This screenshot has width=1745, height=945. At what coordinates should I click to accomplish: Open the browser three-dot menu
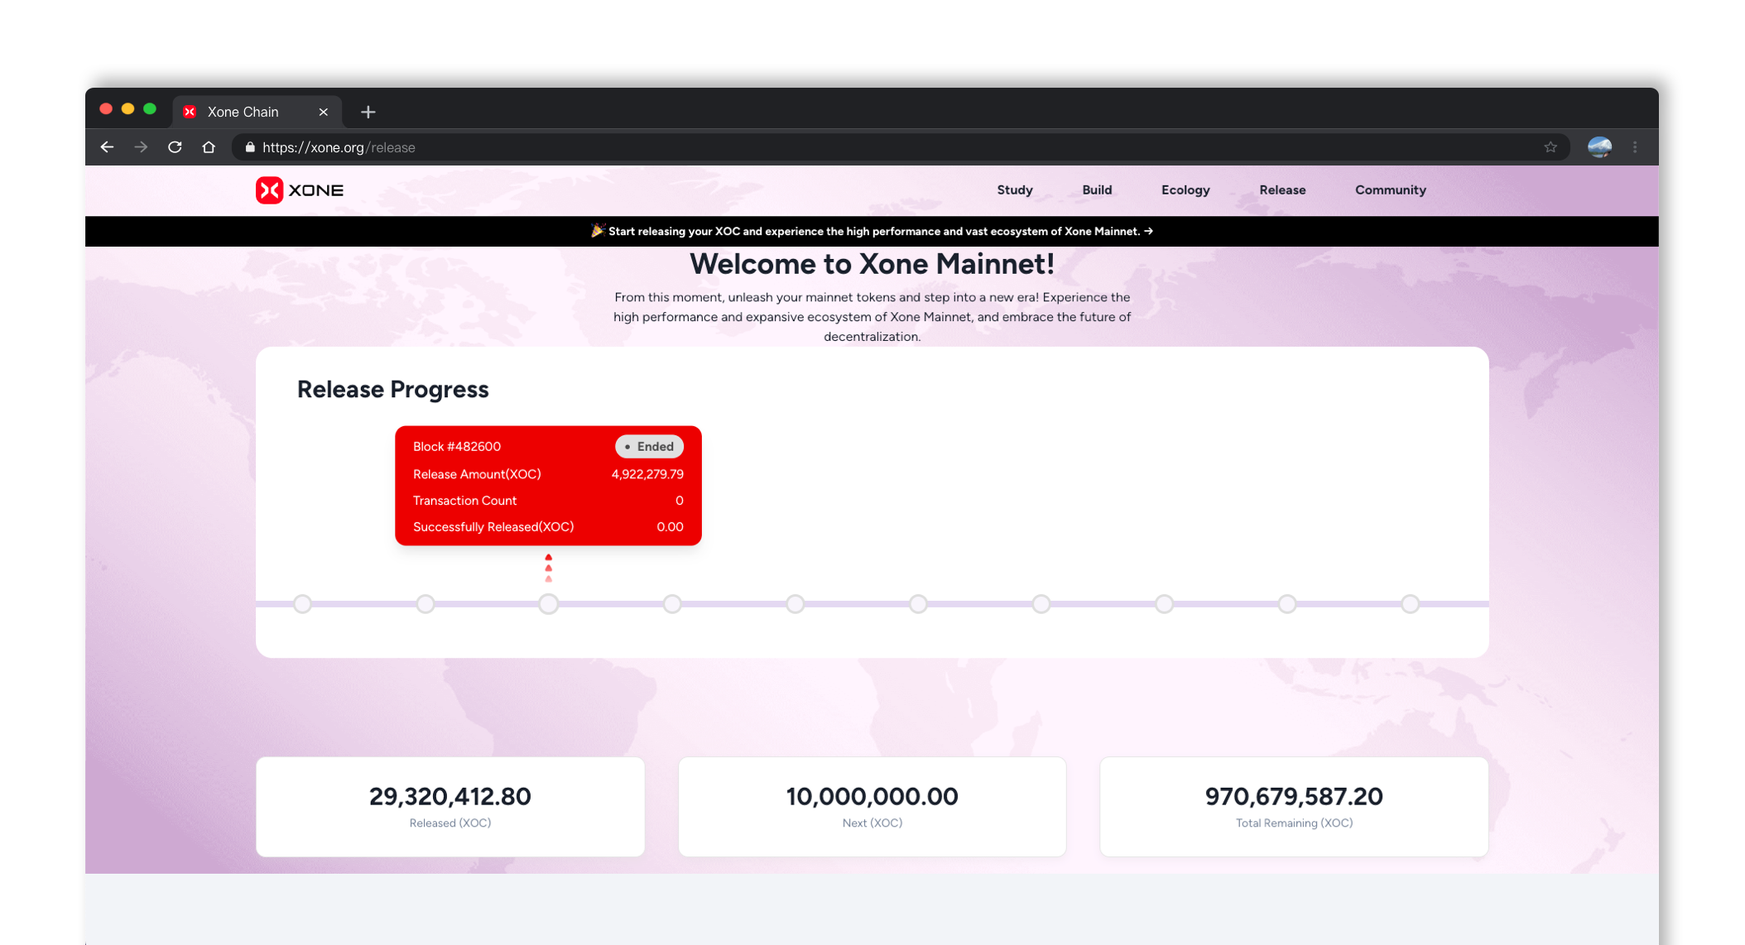[1635, 147]
